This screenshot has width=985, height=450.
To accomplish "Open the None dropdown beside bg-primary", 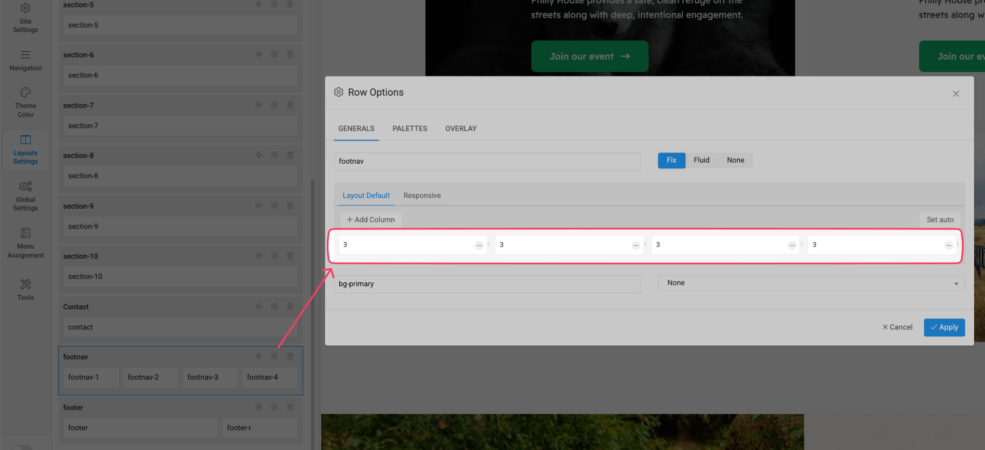I will pyautogui.click(x=811, y=283).
